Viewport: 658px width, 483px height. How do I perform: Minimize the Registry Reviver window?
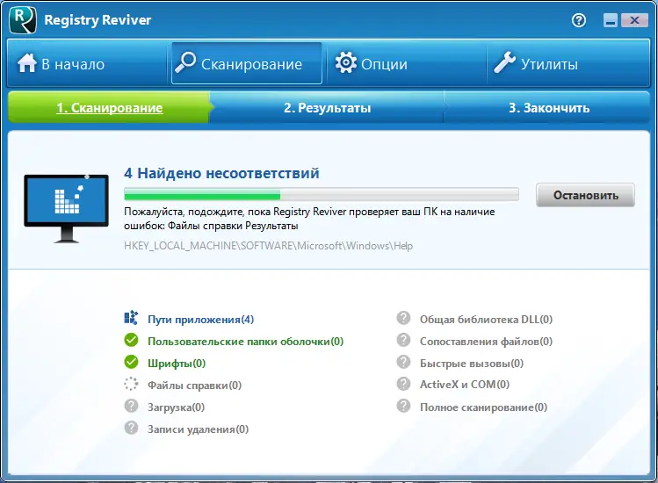point(611,19)
